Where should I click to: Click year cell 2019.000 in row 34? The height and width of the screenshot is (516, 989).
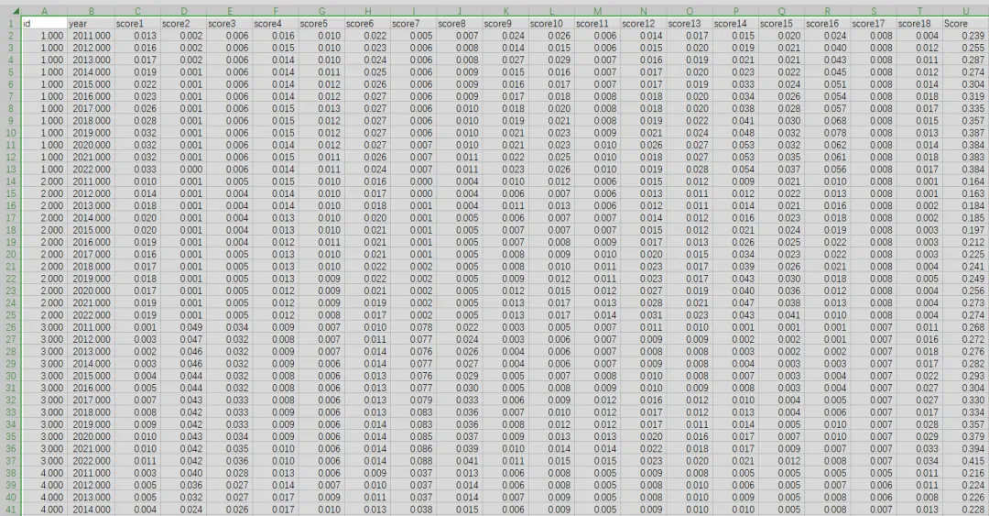coord(90,424)
